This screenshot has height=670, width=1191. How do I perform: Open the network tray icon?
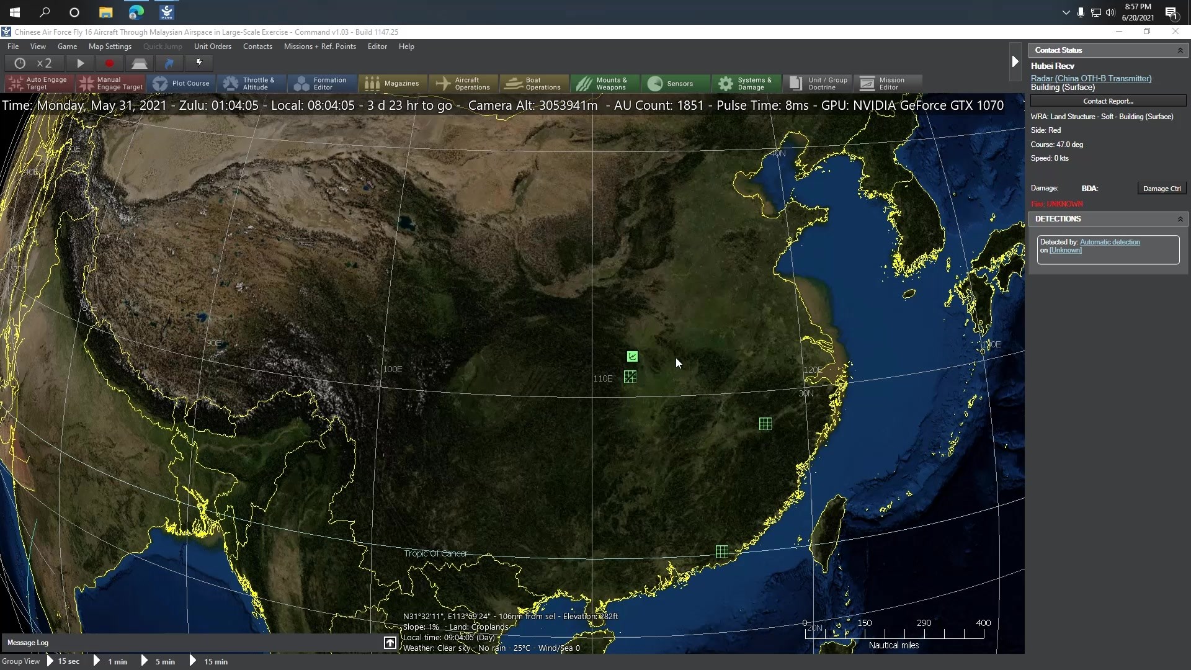[x=1096, y=12]
